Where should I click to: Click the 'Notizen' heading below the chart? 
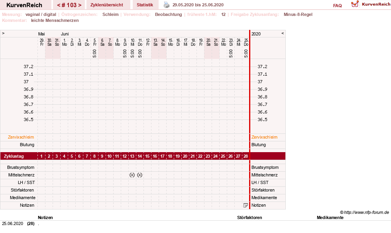tap(45, 217)
